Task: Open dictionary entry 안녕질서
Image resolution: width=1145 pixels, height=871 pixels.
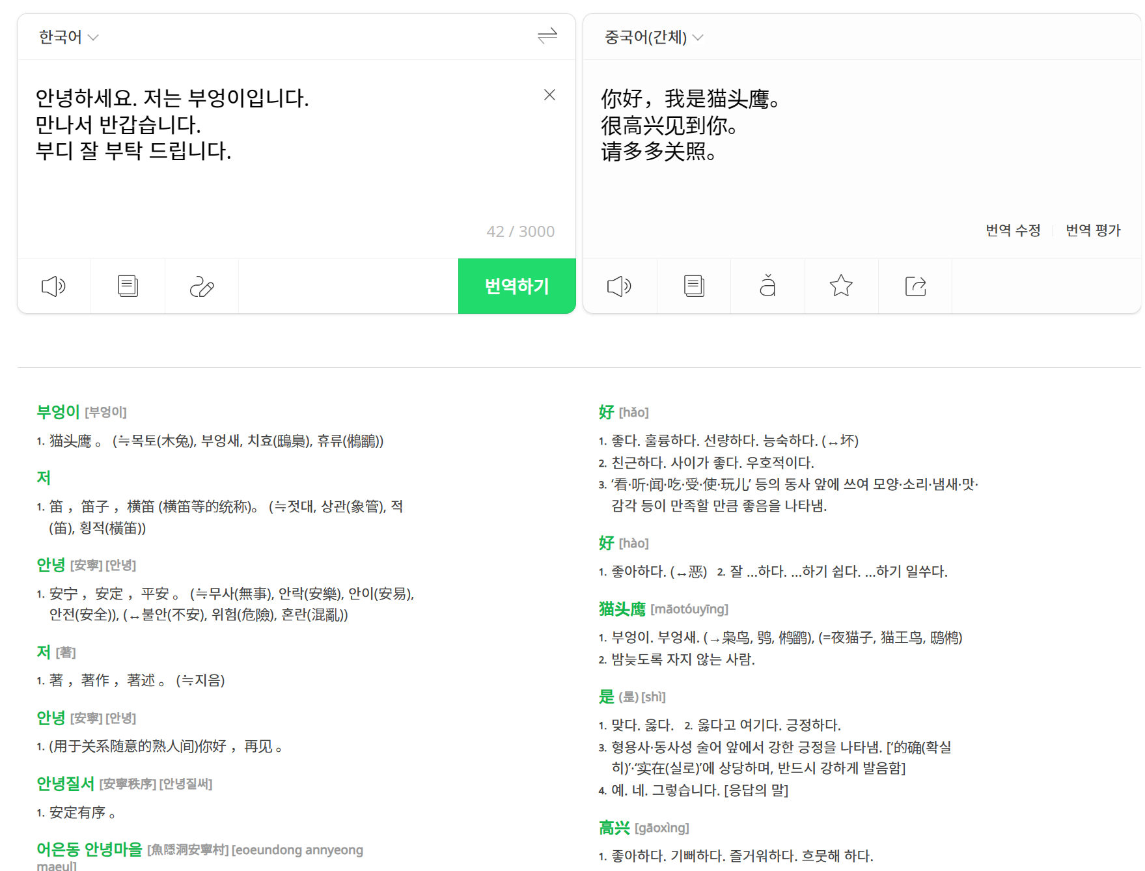Action: pyautogui.click(x=65, y=783)
